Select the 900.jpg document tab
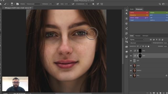The height and width of the screenshot is (94, 168). (x=18, y=8)
